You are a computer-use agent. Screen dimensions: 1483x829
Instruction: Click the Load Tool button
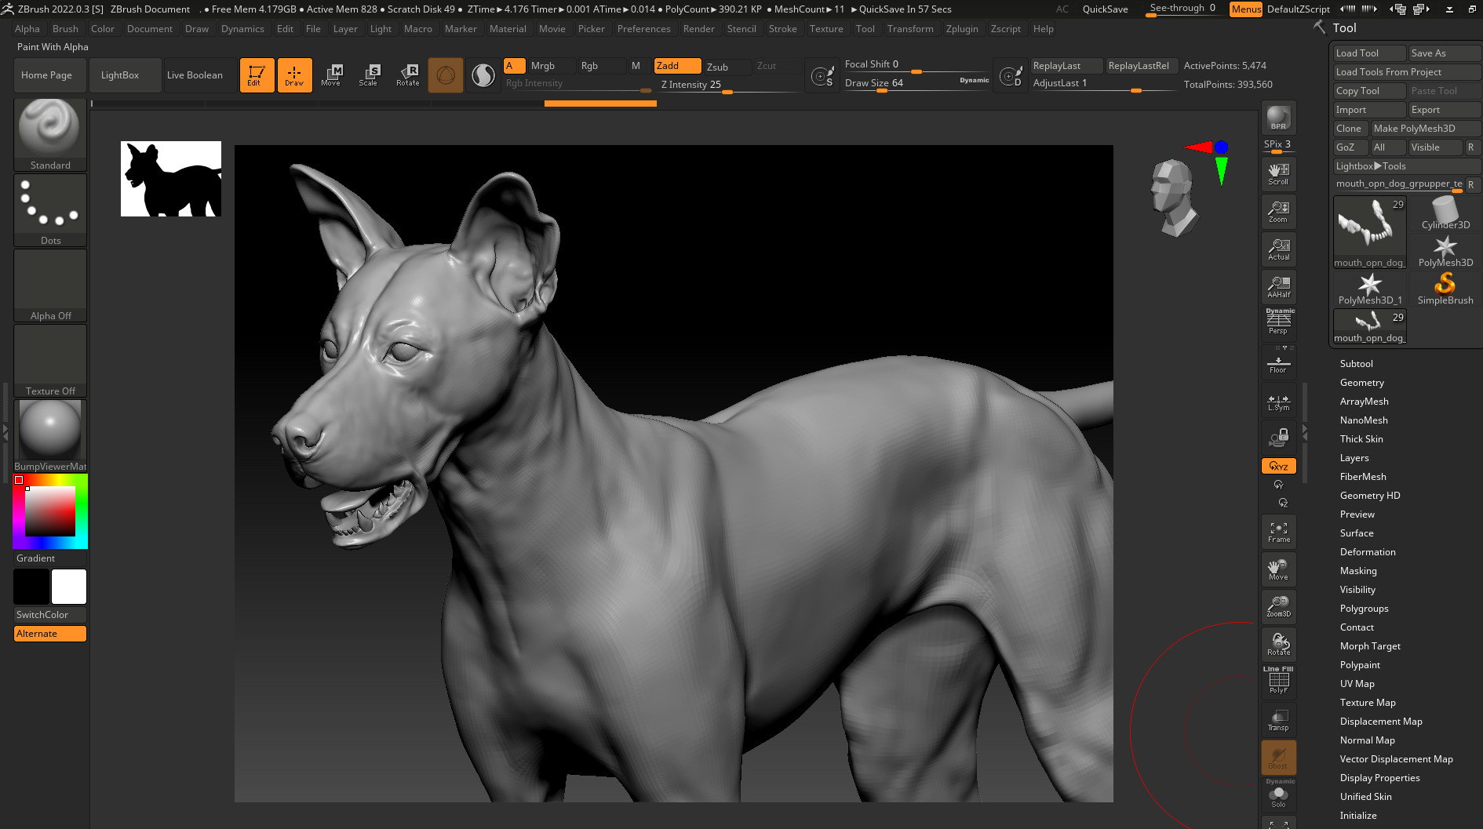tap(1370, 53)
